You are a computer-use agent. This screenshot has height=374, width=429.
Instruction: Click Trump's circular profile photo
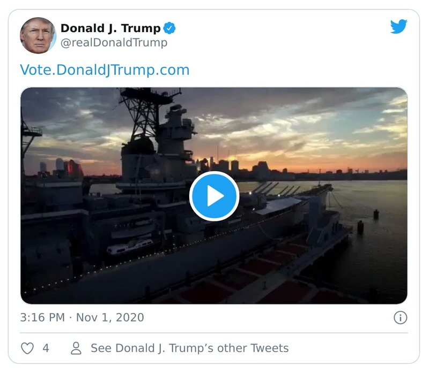click(x=38, y=34)
